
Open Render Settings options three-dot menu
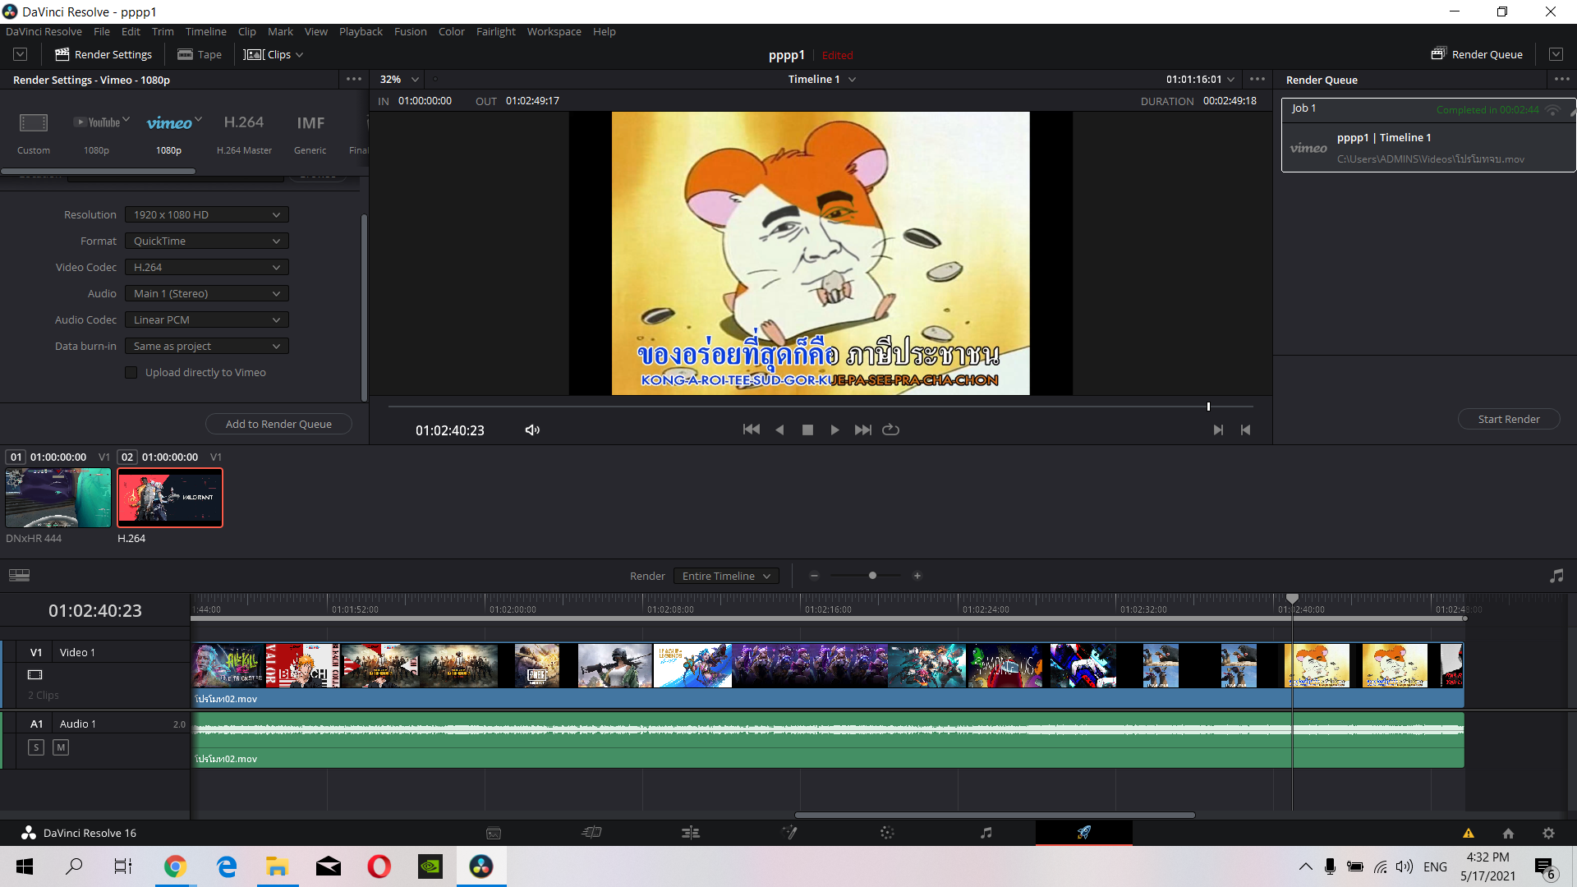pos(354,80)
